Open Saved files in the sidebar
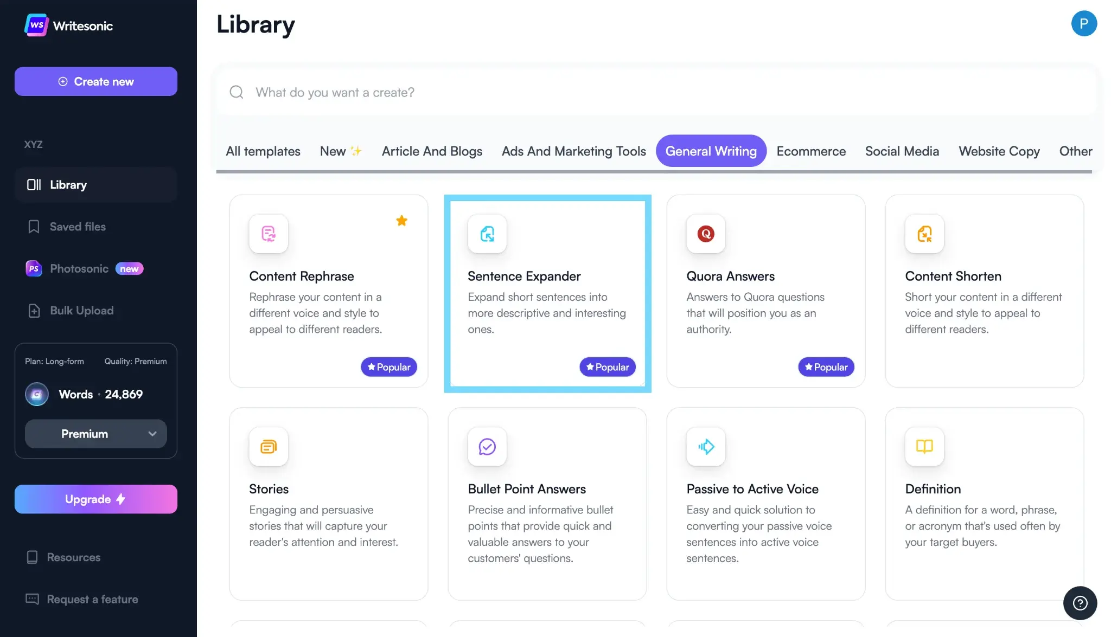This screenshot has height=637, width=1111. coord(78,227)
